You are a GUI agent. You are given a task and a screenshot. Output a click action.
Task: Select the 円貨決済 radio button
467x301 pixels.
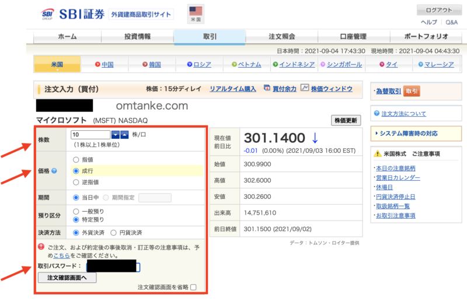(x=113, y=233)
